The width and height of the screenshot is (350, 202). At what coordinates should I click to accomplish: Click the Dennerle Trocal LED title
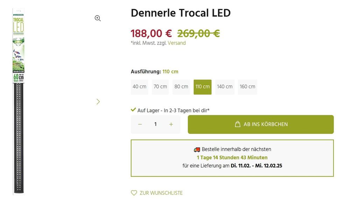(x=181, y=13)
